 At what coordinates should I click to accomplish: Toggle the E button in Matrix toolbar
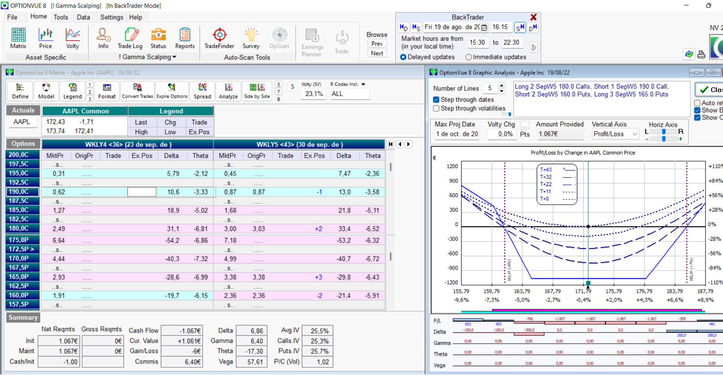tap(279, 84)
